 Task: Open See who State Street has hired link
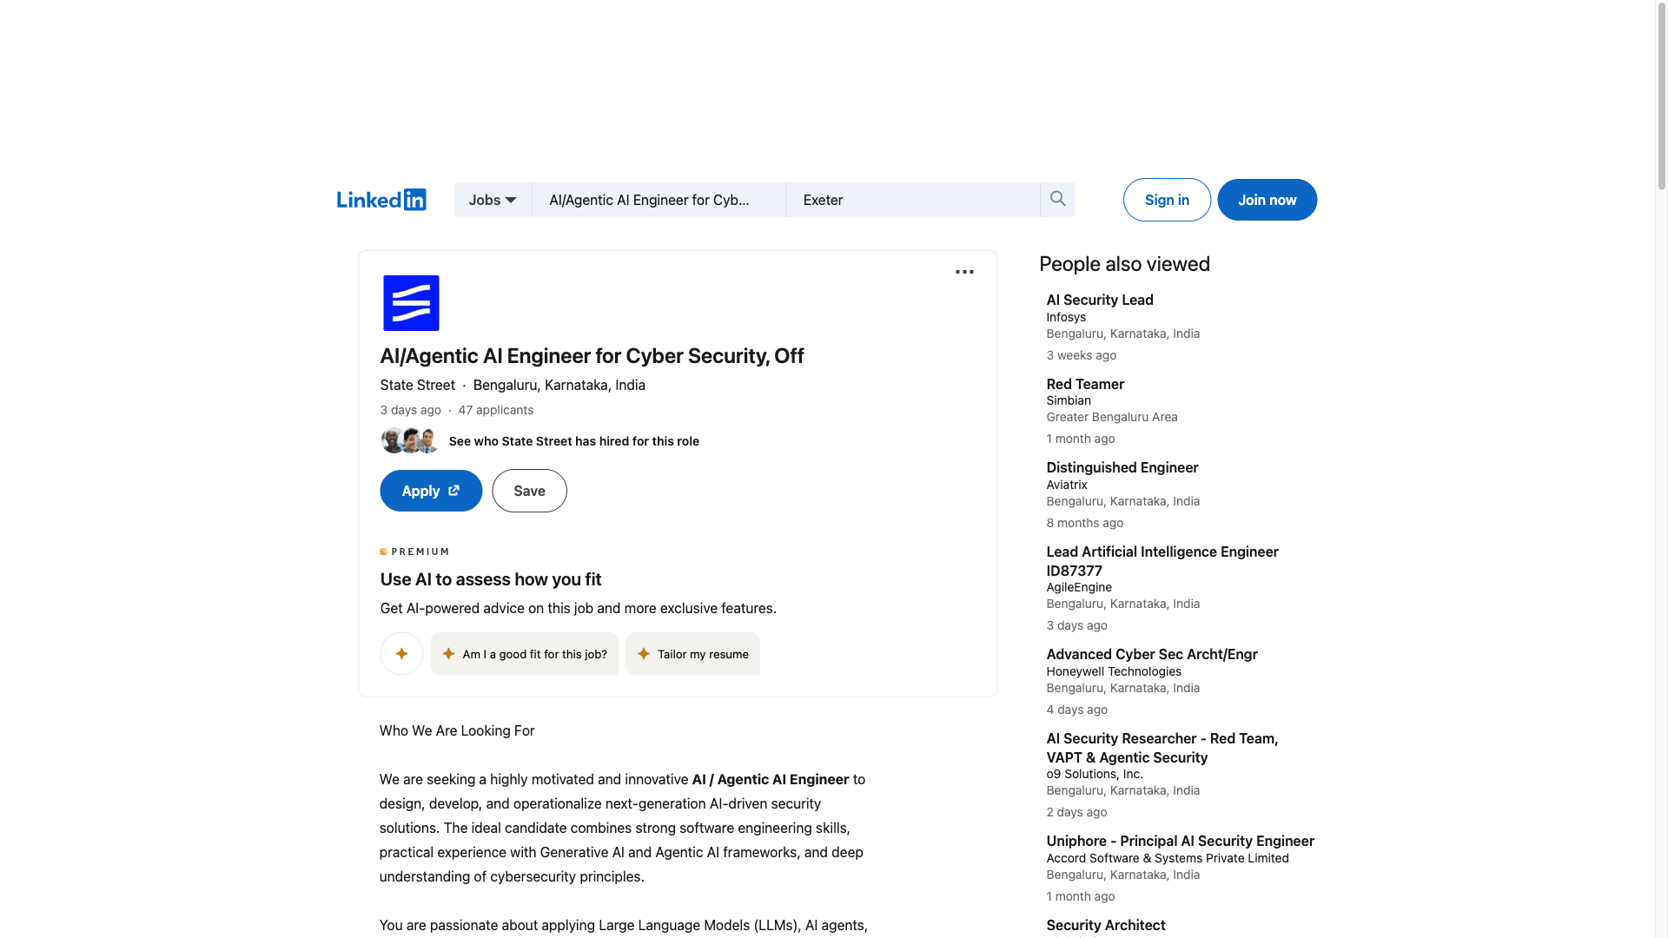[x=574, y=441]
